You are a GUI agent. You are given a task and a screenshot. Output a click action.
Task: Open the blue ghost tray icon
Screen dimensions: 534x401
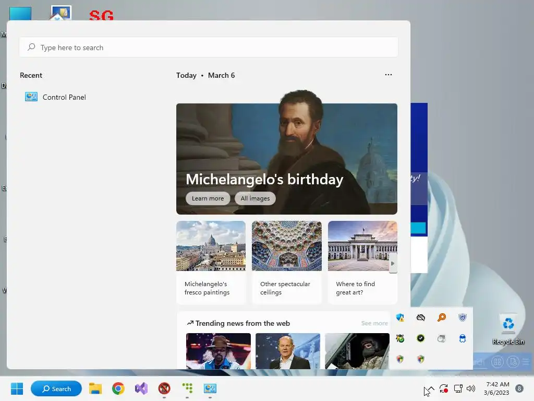pyautogui.click(x=463, y=338)
